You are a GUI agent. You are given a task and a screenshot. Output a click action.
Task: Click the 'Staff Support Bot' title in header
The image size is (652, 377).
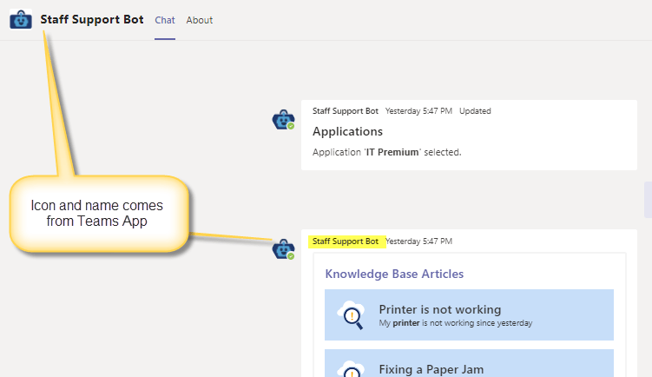coord(92,20)
